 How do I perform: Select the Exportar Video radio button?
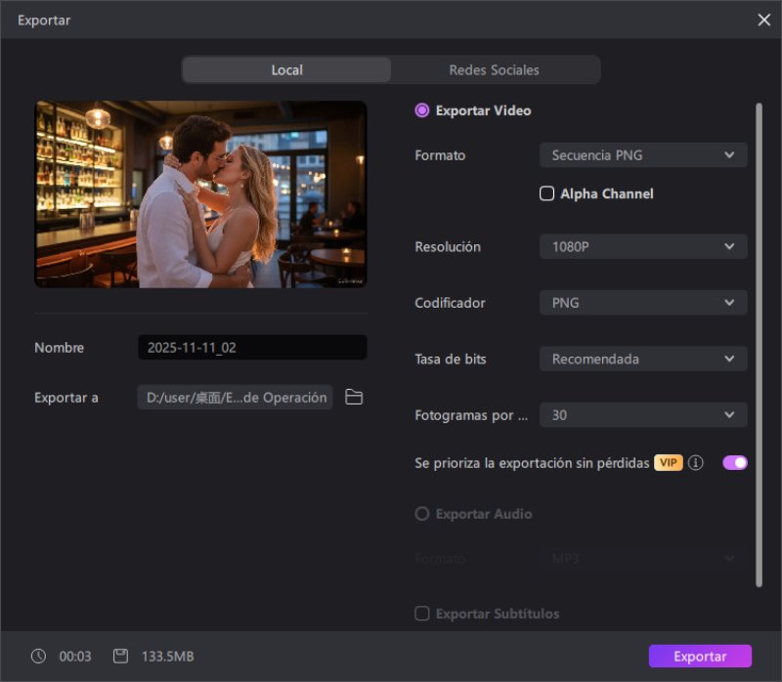[419, 110]
